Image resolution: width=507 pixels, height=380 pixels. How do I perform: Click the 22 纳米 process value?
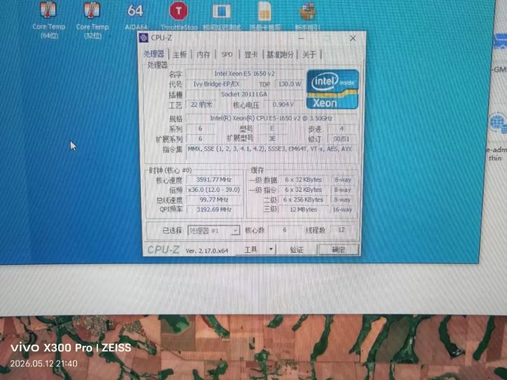pos(201,104)
